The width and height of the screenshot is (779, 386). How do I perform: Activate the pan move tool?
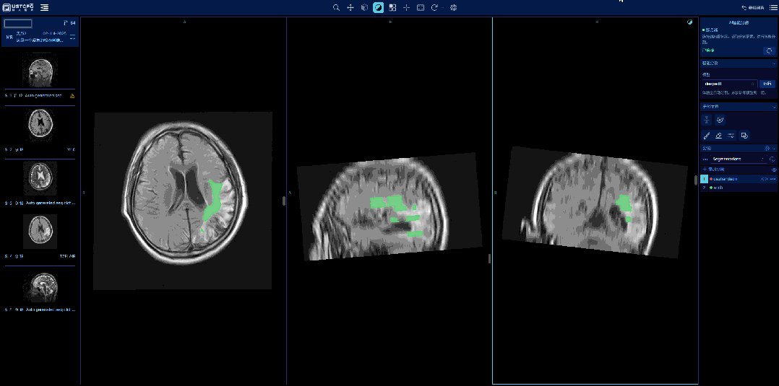[x=350, y=7]
